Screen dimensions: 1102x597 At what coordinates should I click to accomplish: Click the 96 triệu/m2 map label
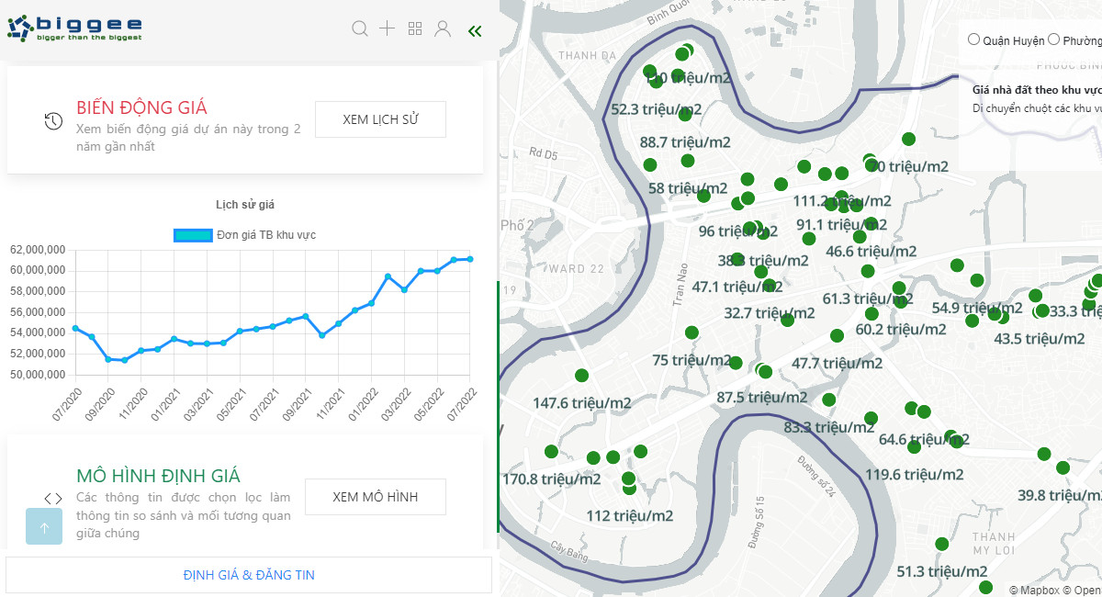(x=738, y=231)
